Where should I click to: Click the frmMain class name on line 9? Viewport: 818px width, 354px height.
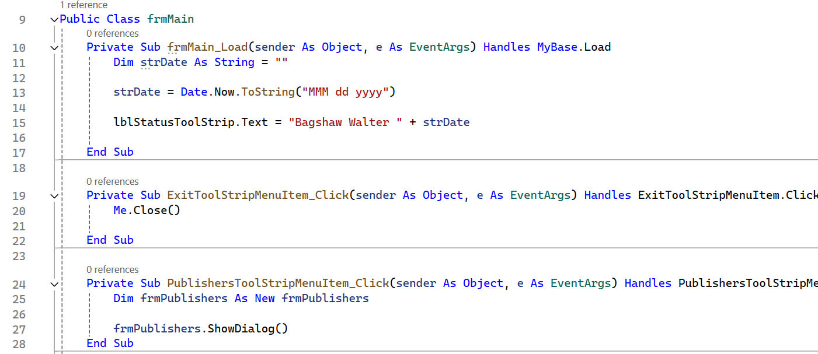pos(170,19)
